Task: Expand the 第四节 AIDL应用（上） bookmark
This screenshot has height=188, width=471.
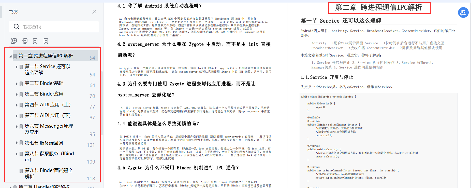Action: pos(17,105)
